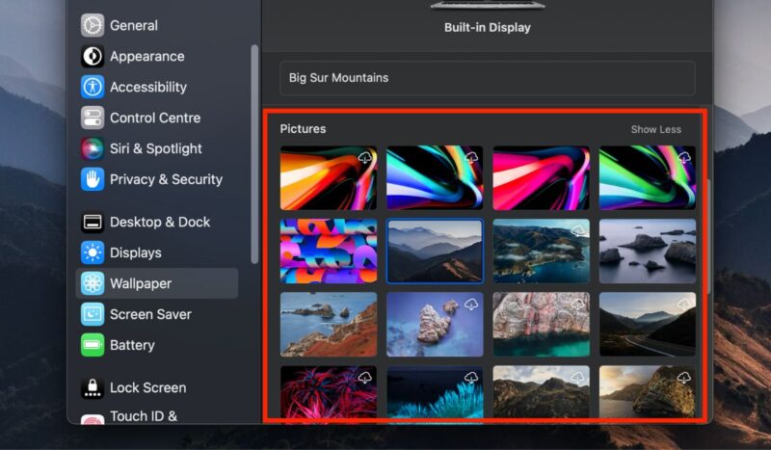Select the green abstract swirl wallpaper

647,178
